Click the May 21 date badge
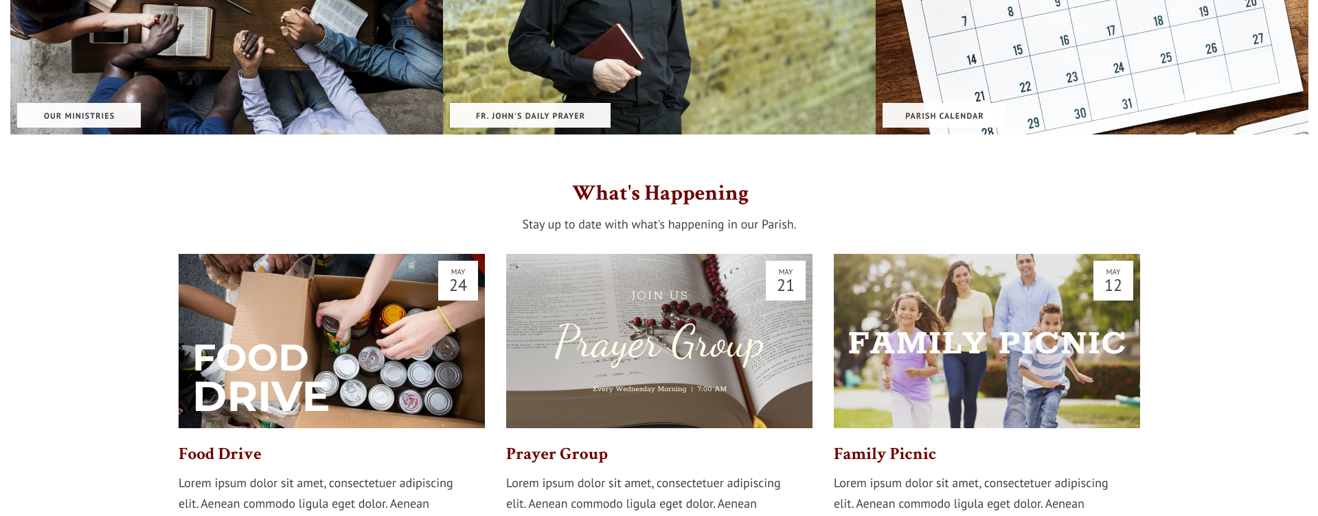The width and height of the screenshot is (1318, 516). [786, 280]
